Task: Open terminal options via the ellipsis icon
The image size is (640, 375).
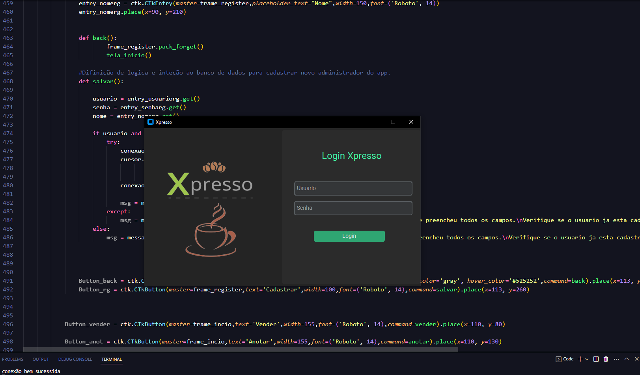Action: pyautogui.click(x=616, y=359)
